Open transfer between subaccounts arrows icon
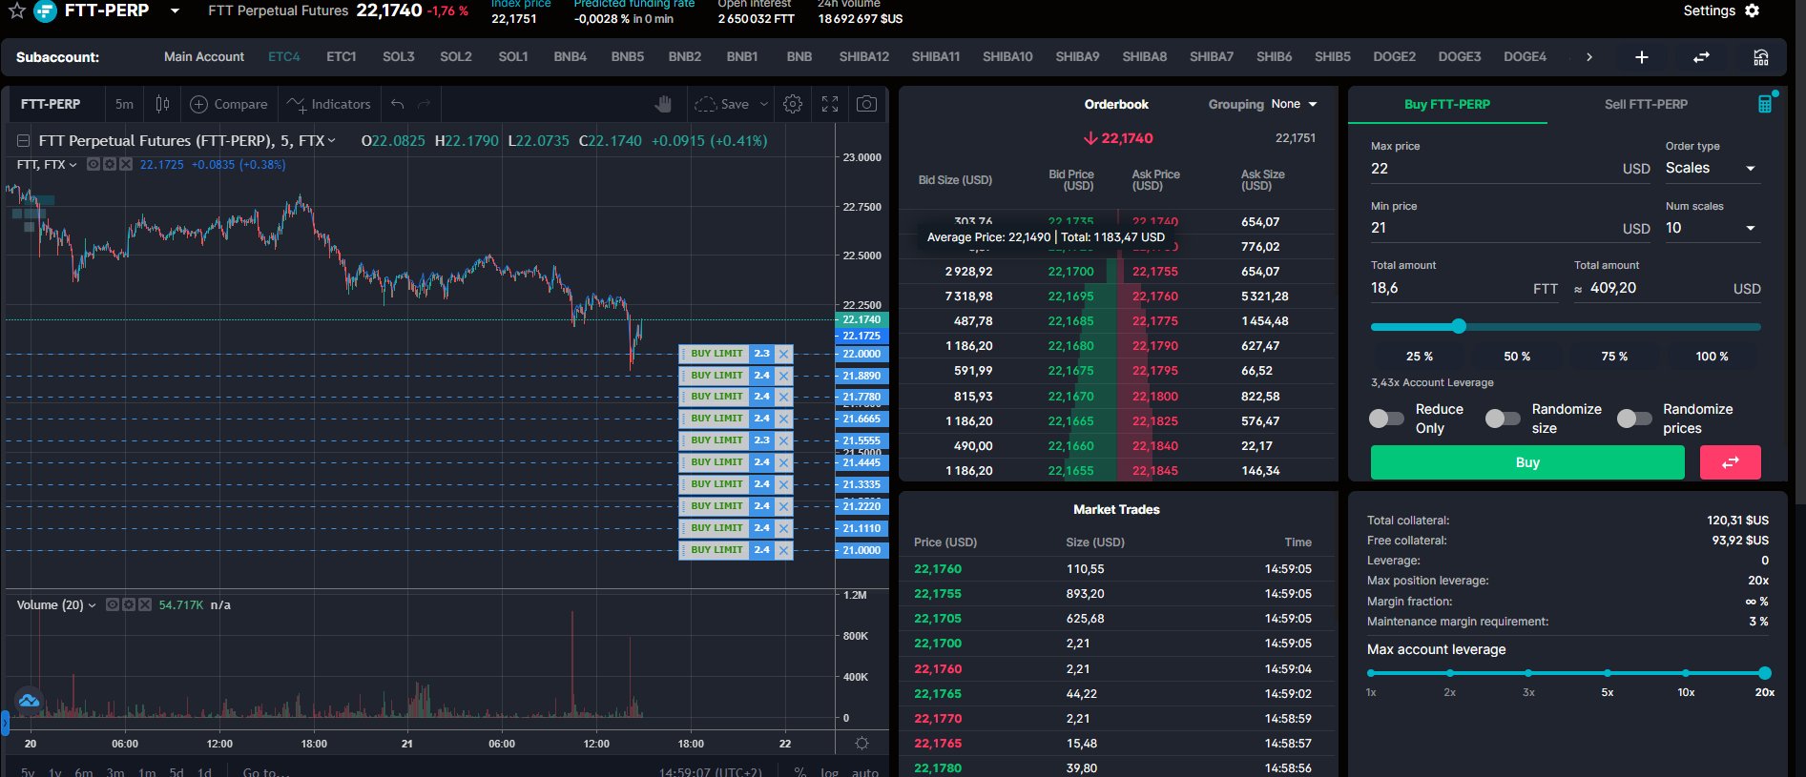The image size is (1806, 777). coord(1701,57)
